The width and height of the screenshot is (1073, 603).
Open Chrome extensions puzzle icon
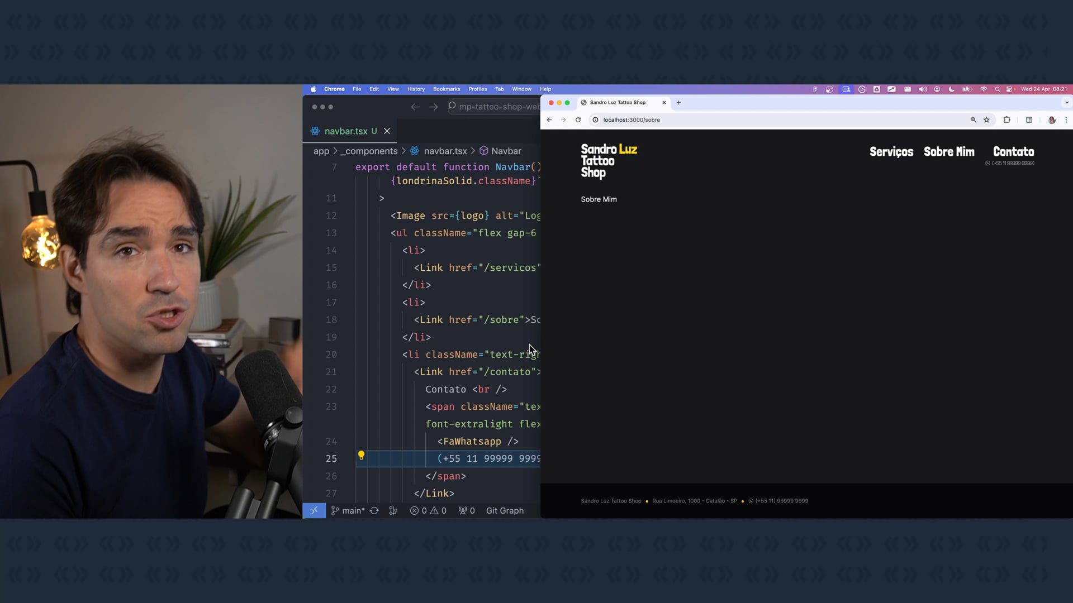(1006, 120)
